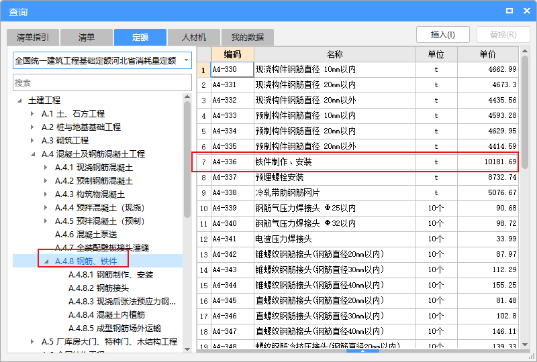Select tree item A.4.8 钢筋、铁件
This screenshot has width=537, height=362.
tap(86, 261)
